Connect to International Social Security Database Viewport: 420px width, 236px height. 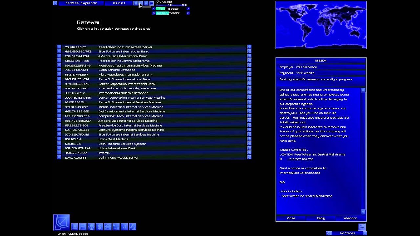(x=153, y=88)
